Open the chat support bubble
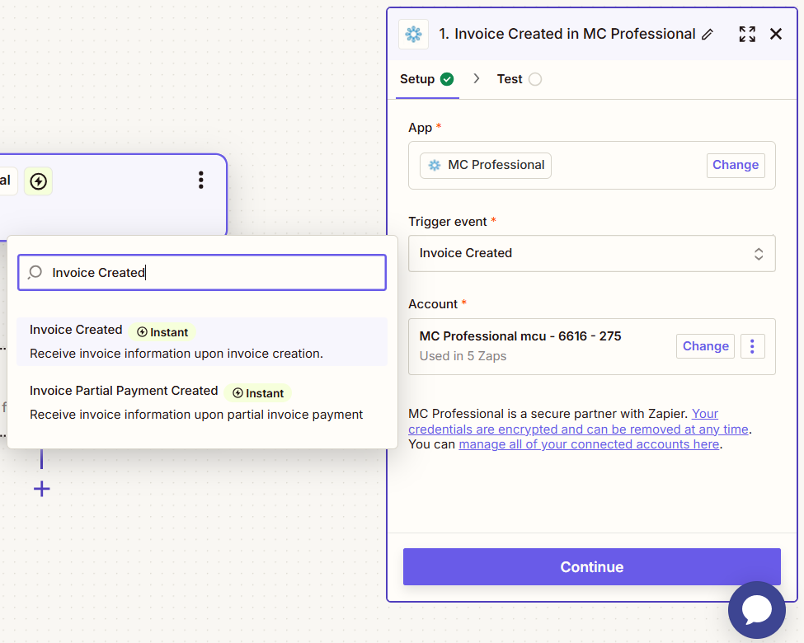Viewport: 804px width, 643px height. tap(756, 610)
